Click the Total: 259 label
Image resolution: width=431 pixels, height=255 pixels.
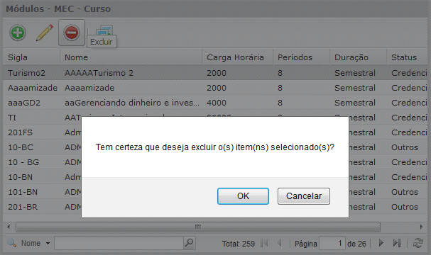coord(239,244)
